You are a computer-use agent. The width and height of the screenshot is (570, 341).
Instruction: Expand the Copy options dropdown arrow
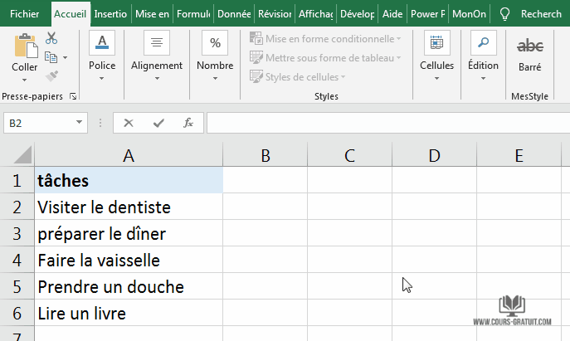coord(65,57)
